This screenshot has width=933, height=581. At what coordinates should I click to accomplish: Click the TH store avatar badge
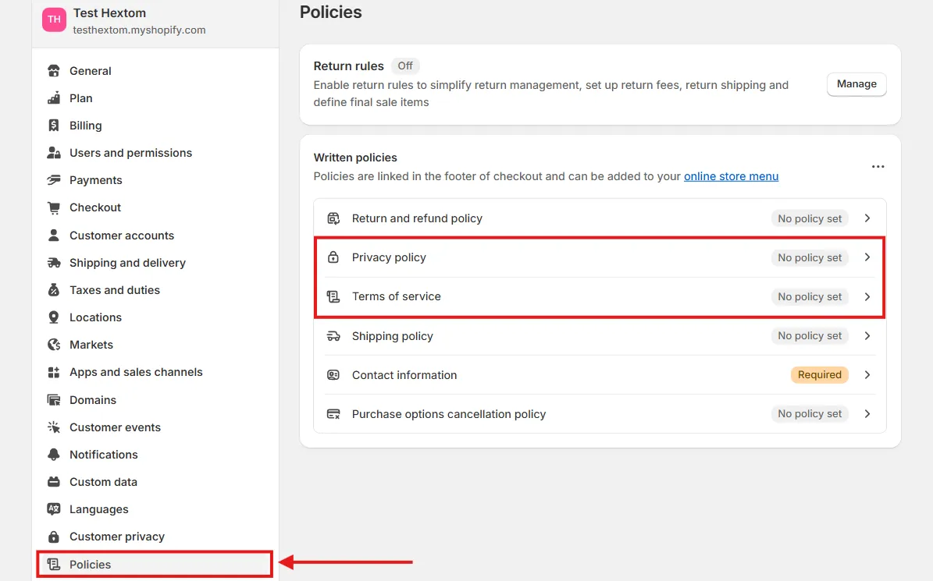pyautogui.click(x=54, y=19)
